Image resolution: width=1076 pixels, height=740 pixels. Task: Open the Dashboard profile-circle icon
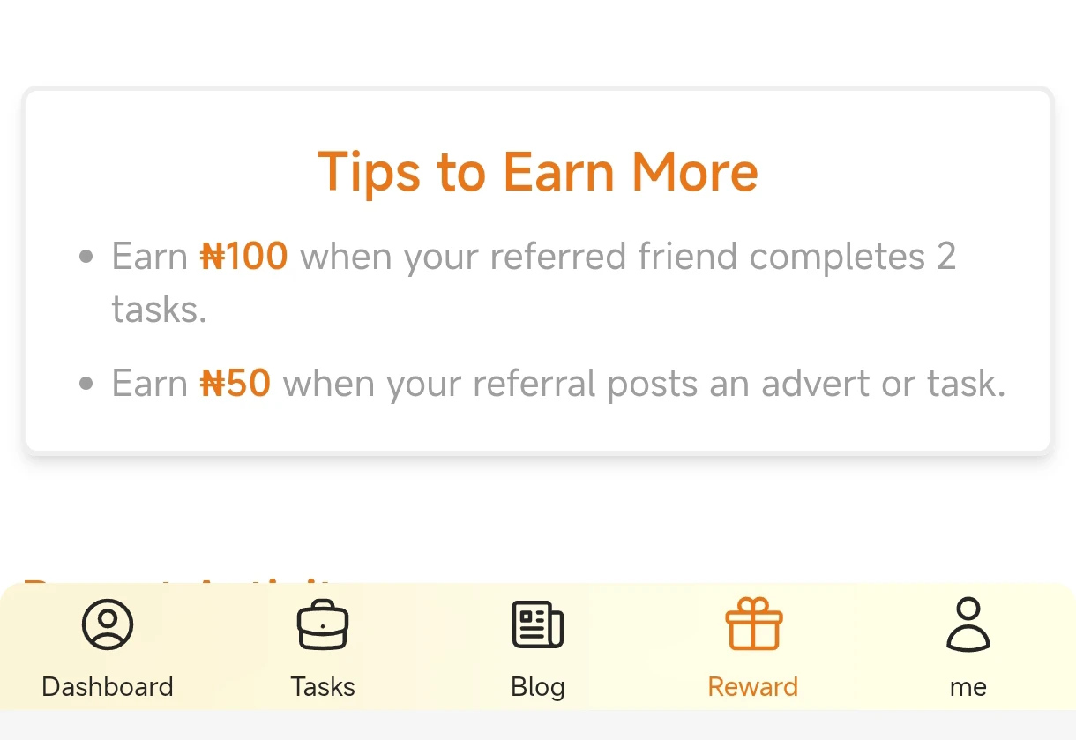108,624
